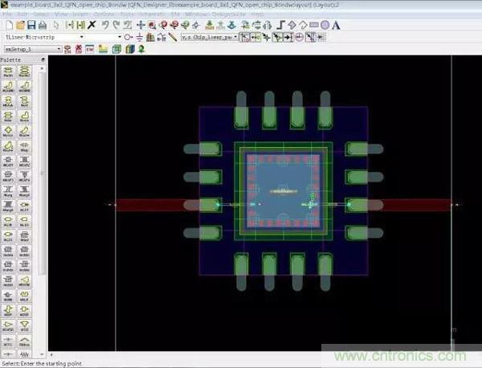
Task: Open the emSetup_1 dropdown
Action: click(x=59, y=49)
